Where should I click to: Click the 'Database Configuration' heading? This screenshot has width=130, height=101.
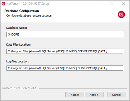point(22,11)
